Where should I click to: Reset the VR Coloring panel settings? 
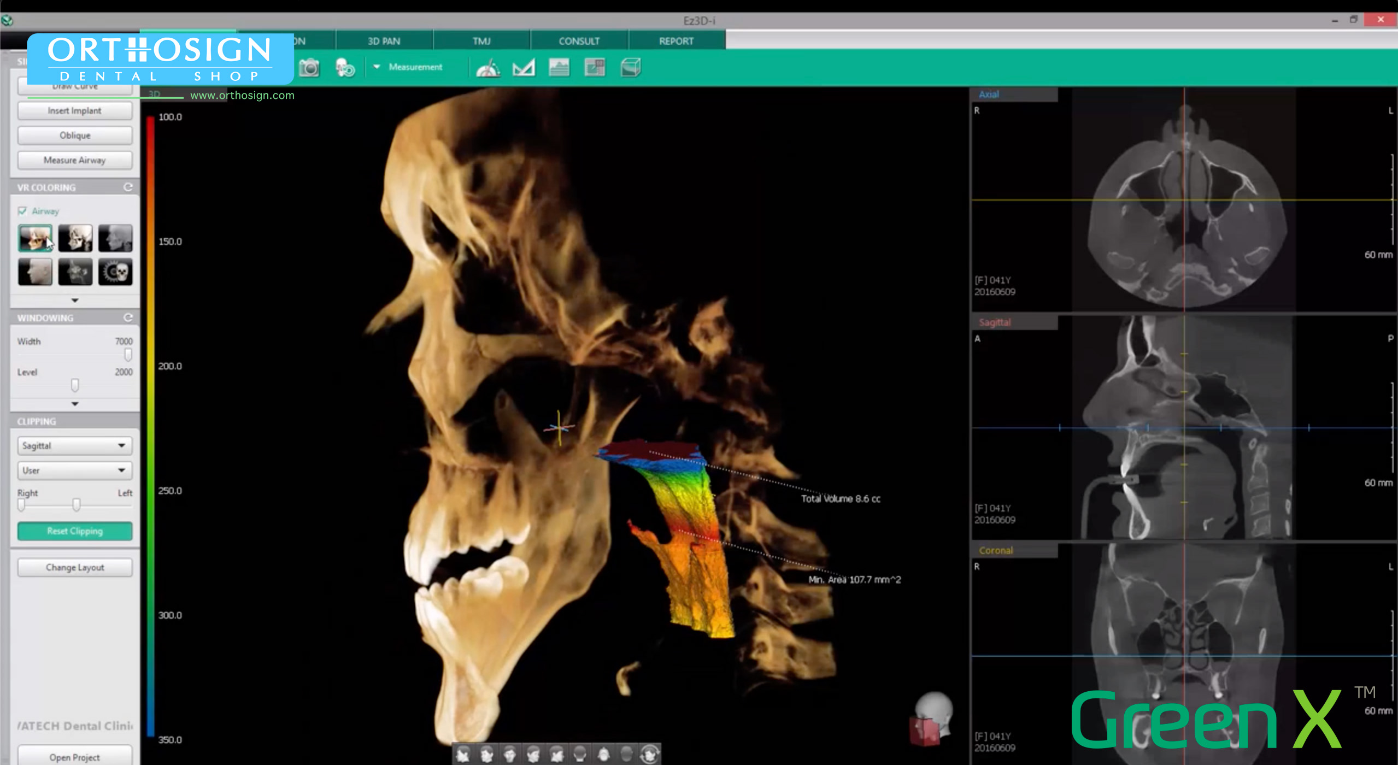[128, 187]
